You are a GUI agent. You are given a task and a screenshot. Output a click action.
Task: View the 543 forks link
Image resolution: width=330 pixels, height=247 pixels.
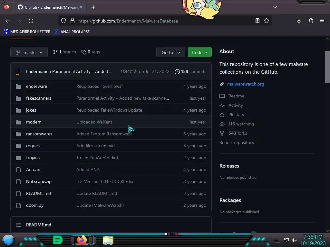[x=238, y=133]
